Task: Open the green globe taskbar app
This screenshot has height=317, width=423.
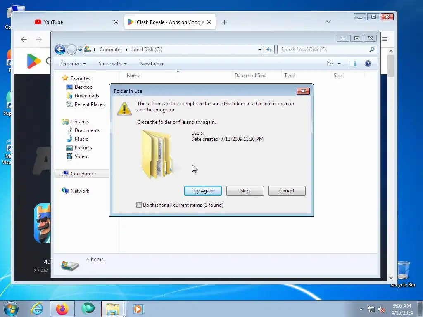Action: pos(88,309)
